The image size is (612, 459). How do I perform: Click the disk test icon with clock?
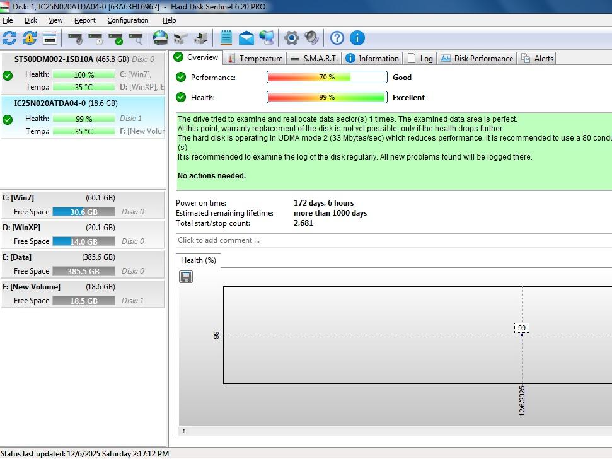(96, 38)
